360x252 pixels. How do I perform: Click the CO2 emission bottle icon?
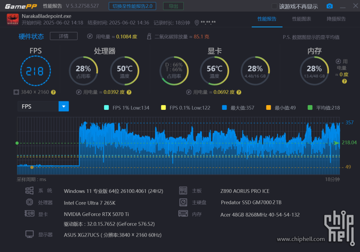point(149,36)
